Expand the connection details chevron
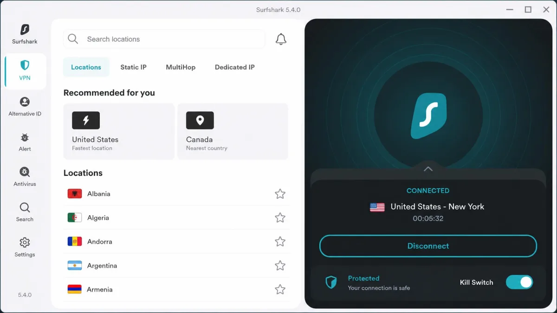The image size is (557, 313). (x=428, y=169)
